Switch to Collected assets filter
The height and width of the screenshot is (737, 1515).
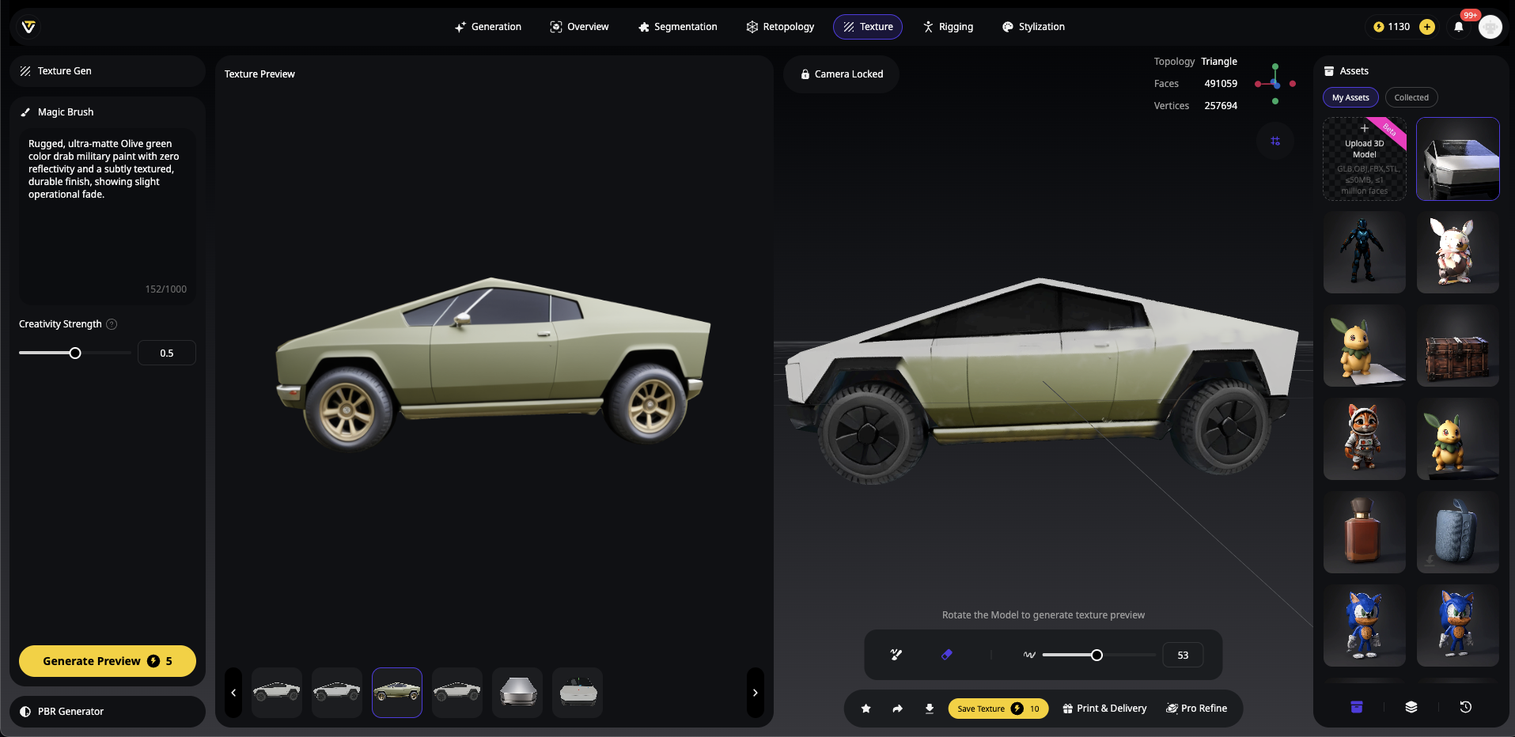click(x=1411, y=97)
